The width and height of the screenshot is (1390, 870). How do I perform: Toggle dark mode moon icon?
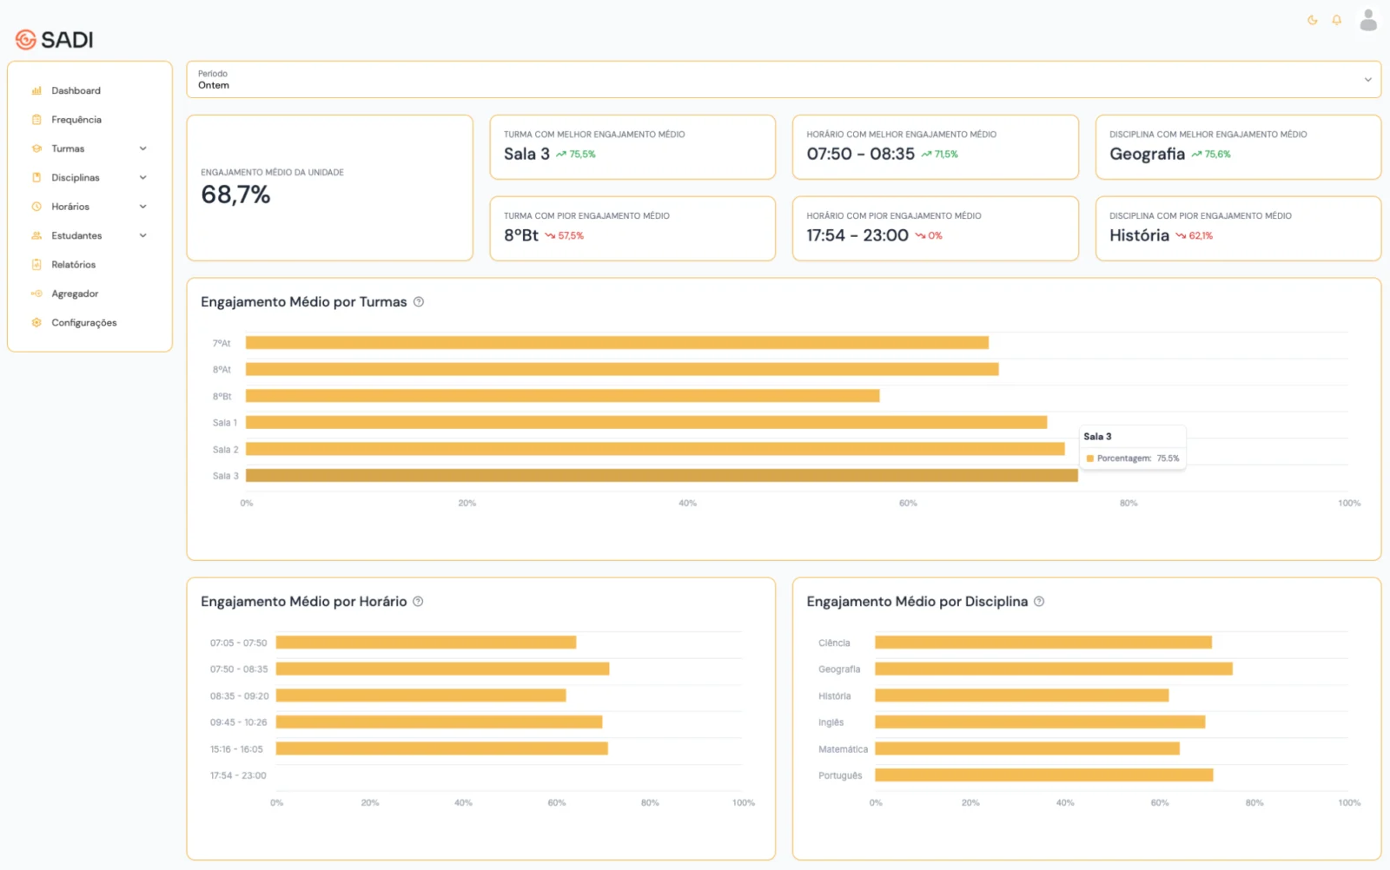[1312, 20]
